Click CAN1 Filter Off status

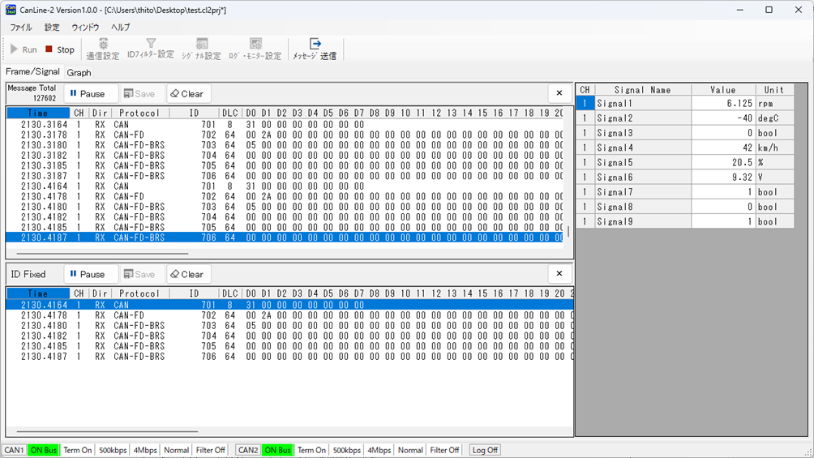[210, 450]
